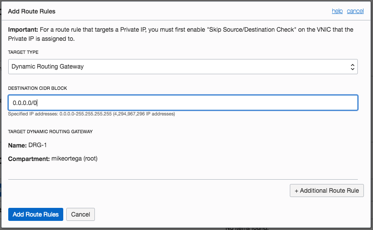
Task: Click the bold Compartment: label
Action: click(x=29, y=159)
